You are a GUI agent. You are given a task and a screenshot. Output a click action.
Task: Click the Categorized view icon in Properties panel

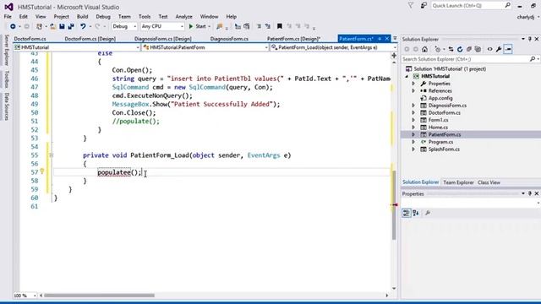point(406,213)
